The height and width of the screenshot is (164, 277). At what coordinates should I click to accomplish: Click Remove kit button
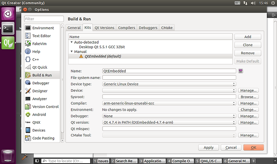point(248,53)
